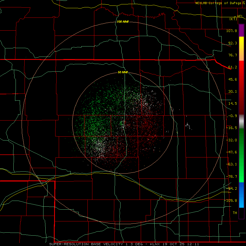The image size is (246, 246).
Task: Click the 50 NMI range ring label
Action: click(x=123, y=72)
